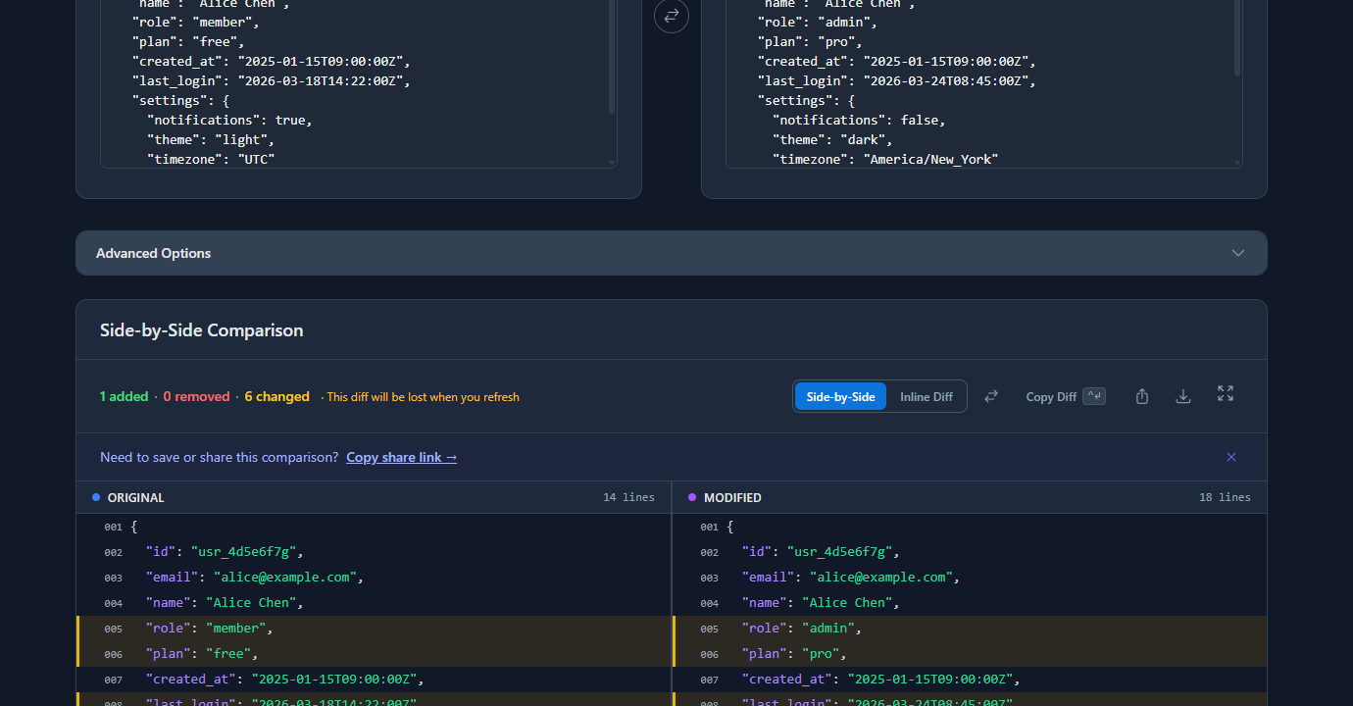The height and width of the screenshot is (706, 1353).
Task: Click the "1 added" counter
Action: coord(124,396)
